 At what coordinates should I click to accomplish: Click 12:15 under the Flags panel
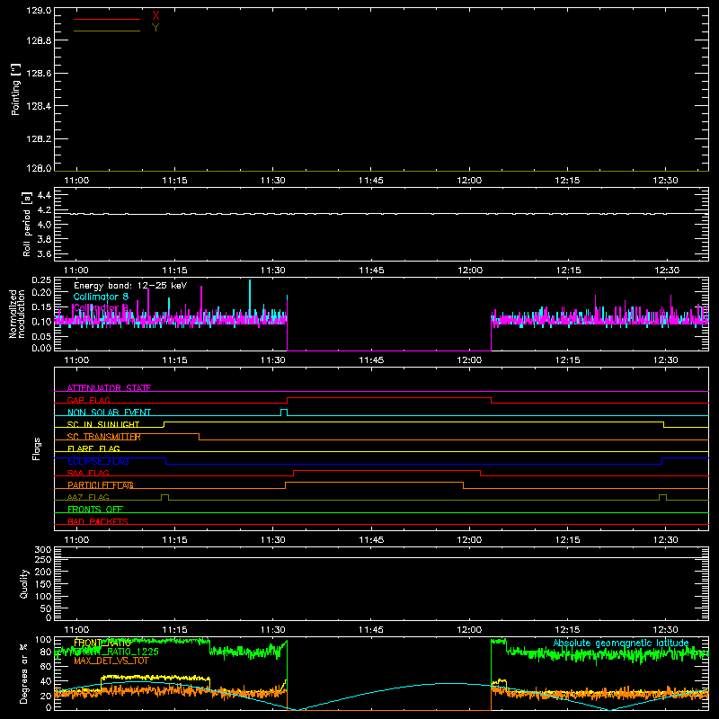tap(568, 540)
